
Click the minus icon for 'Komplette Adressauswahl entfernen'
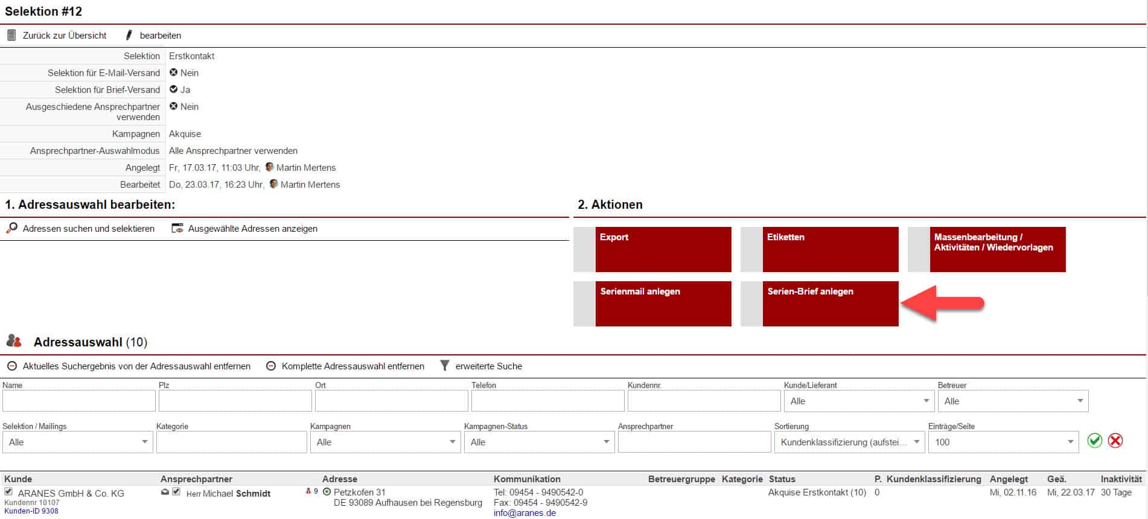click(271, 366)
